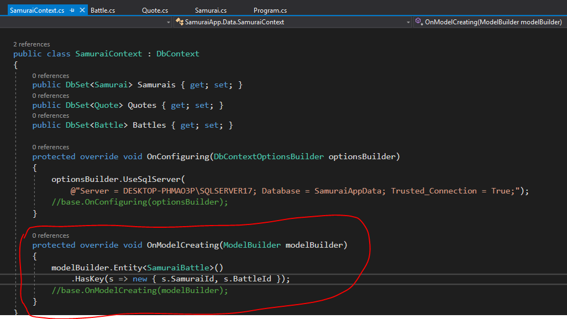Click the Battles property name

click(x=149, y=125)
